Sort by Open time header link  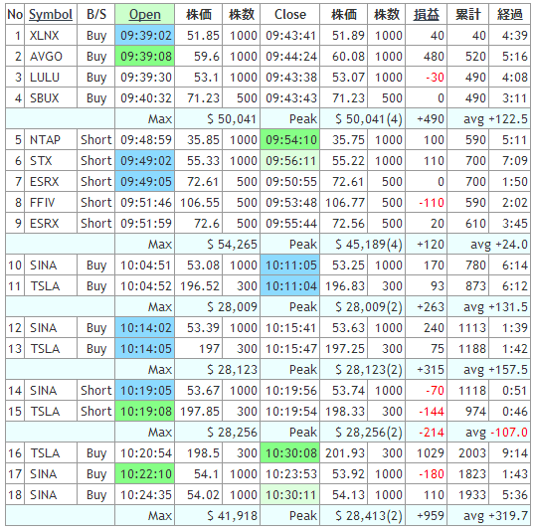coord(144,14)
